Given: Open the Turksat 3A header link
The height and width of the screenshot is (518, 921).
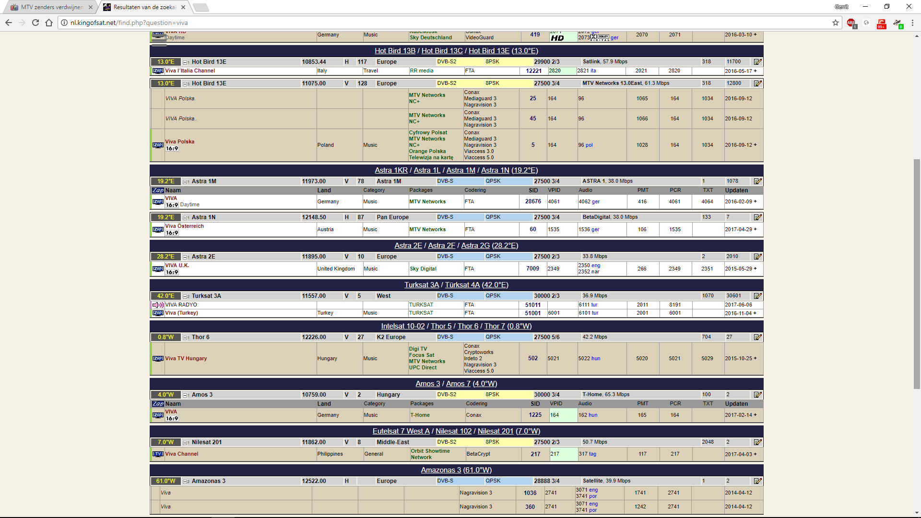Looking at the screenshot, I should (422, 285).
